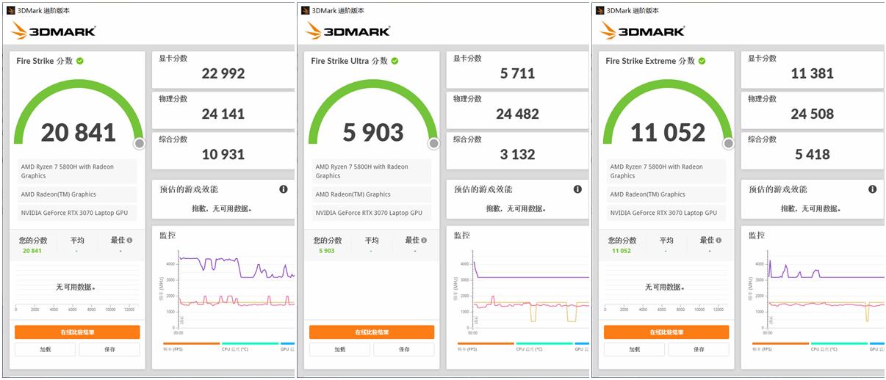Click the 3DMark title bar icon in the Fire Strike Extreme window
886x380 pixels.
[600, 10]
